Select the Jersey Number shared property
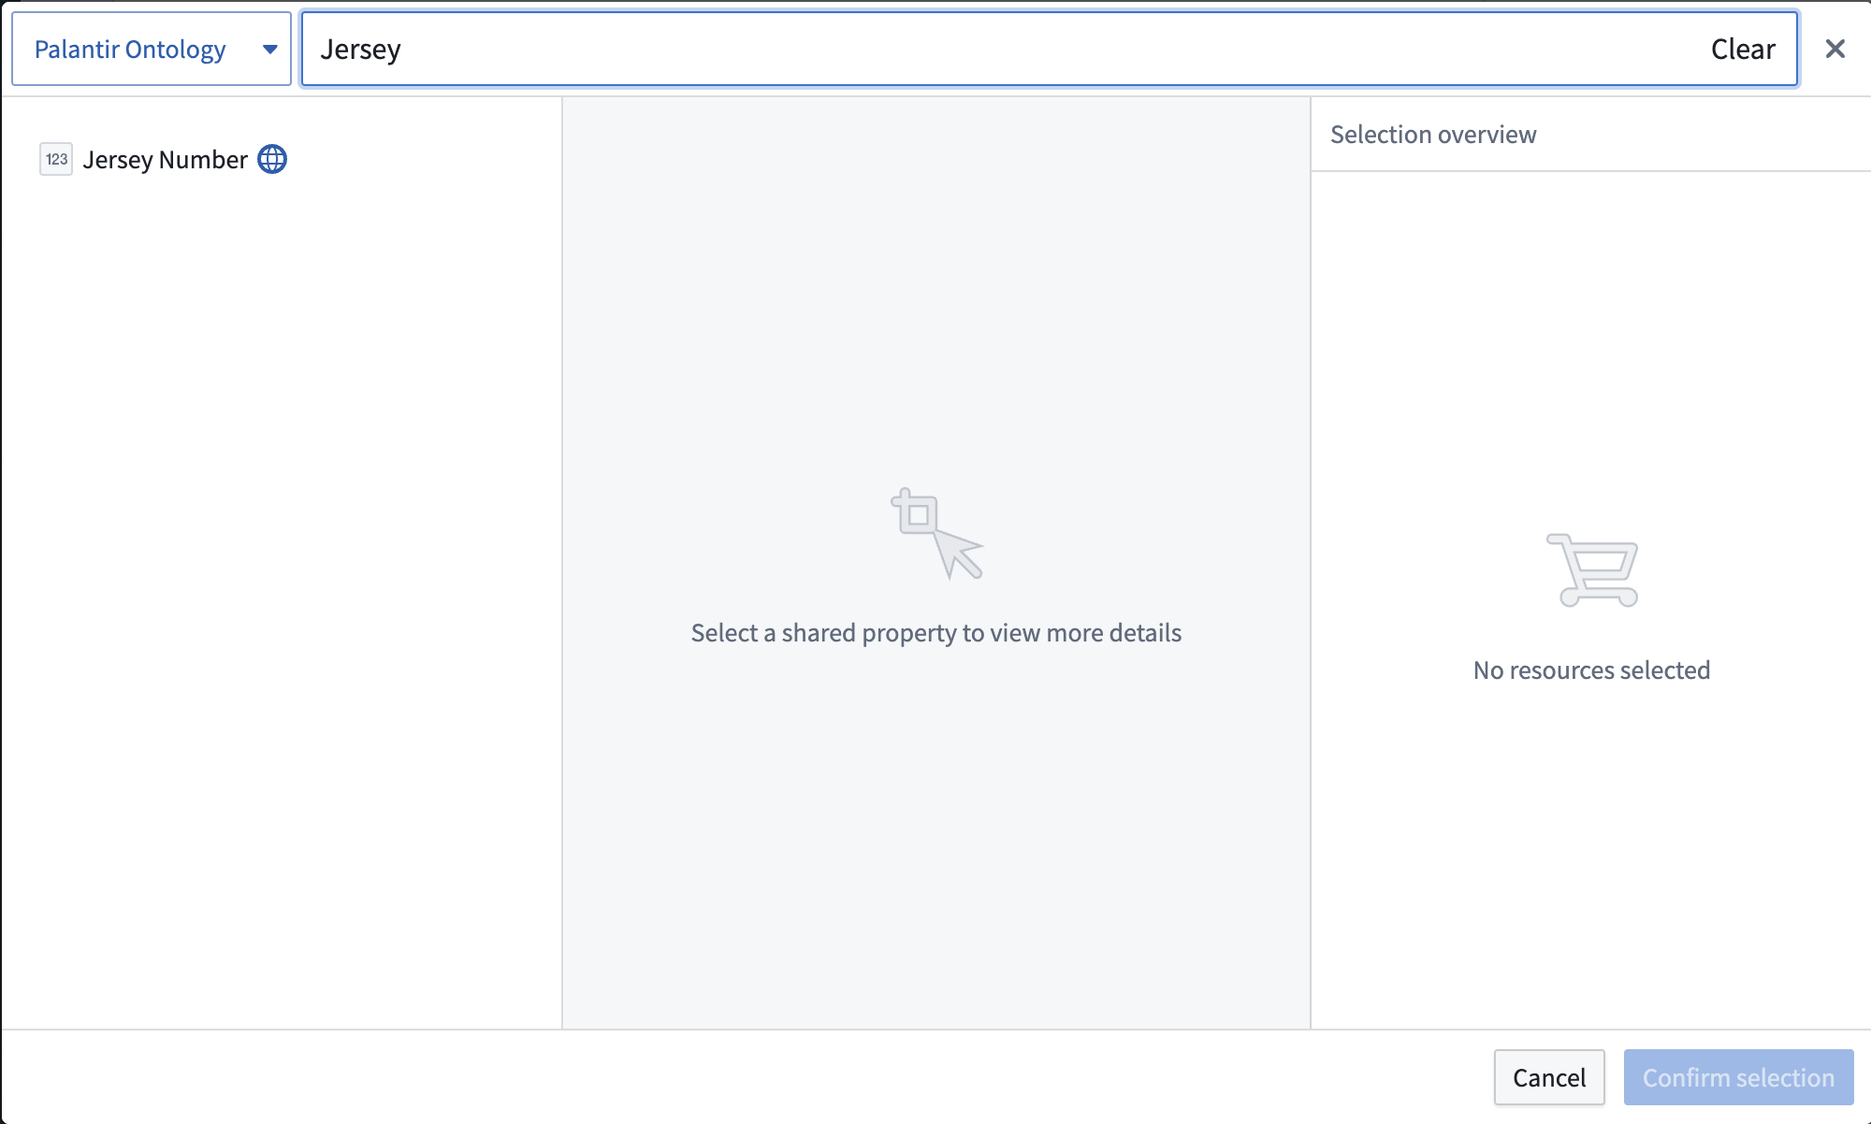 165,160
